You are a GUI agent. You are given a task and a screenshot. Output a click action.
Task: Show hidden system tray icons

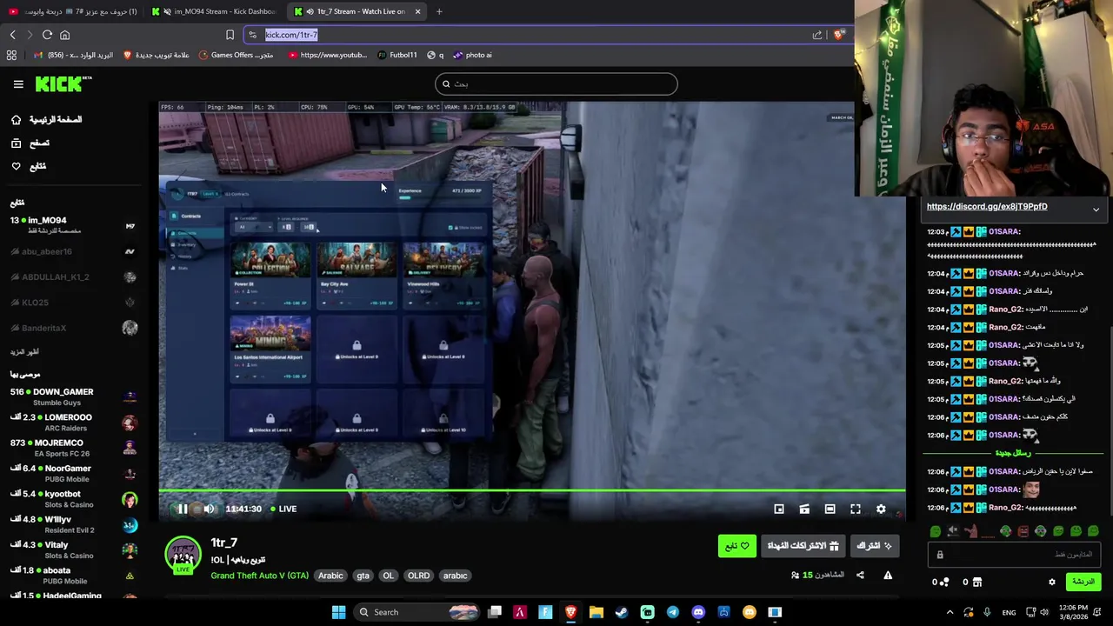click(950, 612)
